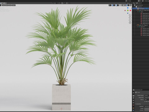Open the object types visibility popover
The width and height of the screenshot is (149, 112).
pos(110,5)
